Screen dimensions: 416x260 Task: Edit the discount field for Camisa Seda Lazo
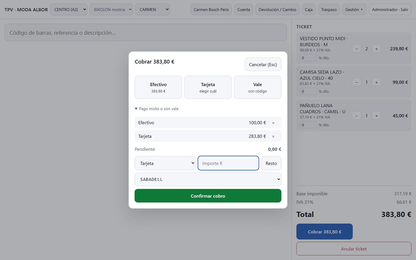pos(309,92)
